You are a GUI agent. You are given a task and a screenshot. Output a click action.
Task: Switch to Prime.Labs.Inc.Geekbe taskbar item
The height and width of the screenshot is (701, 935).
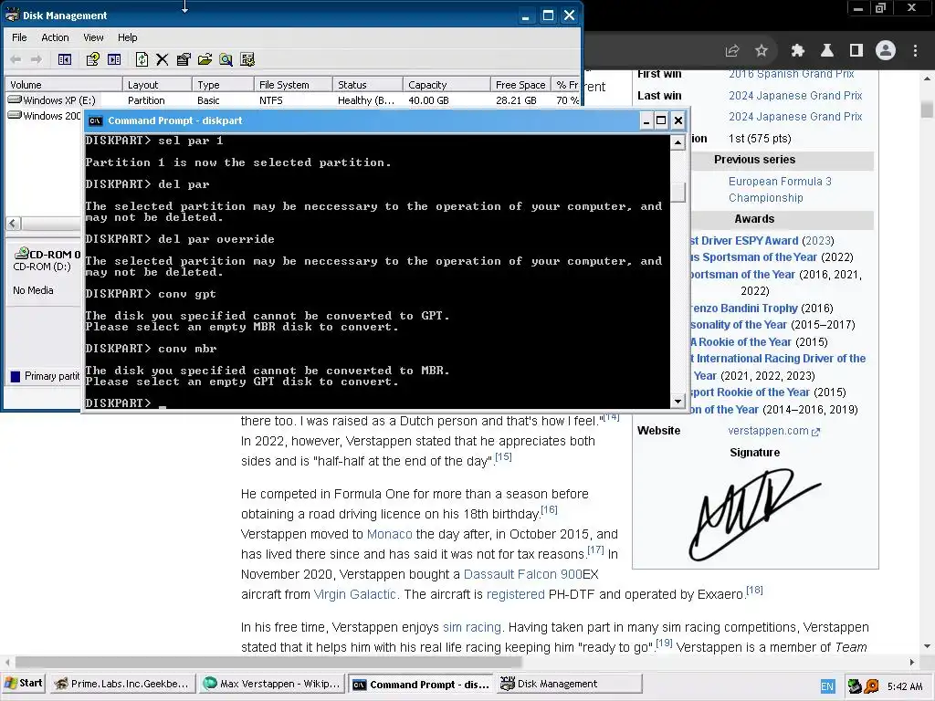pos(123,684)
